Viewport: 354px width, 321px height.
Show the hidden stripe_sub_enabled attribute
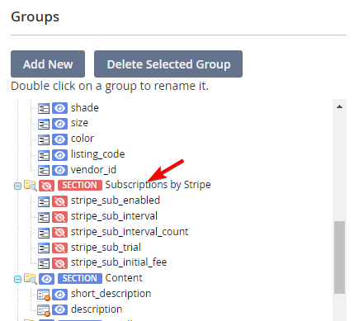59,201
